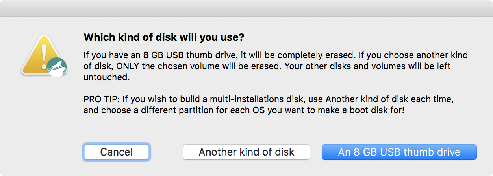Cancel the disk selection dialog
The image size is (493, 176).
[117, 152]
